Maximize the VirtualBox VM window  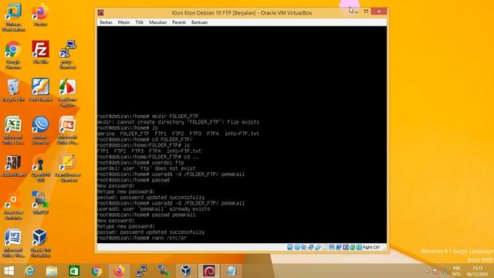click(x=366, y=12)
